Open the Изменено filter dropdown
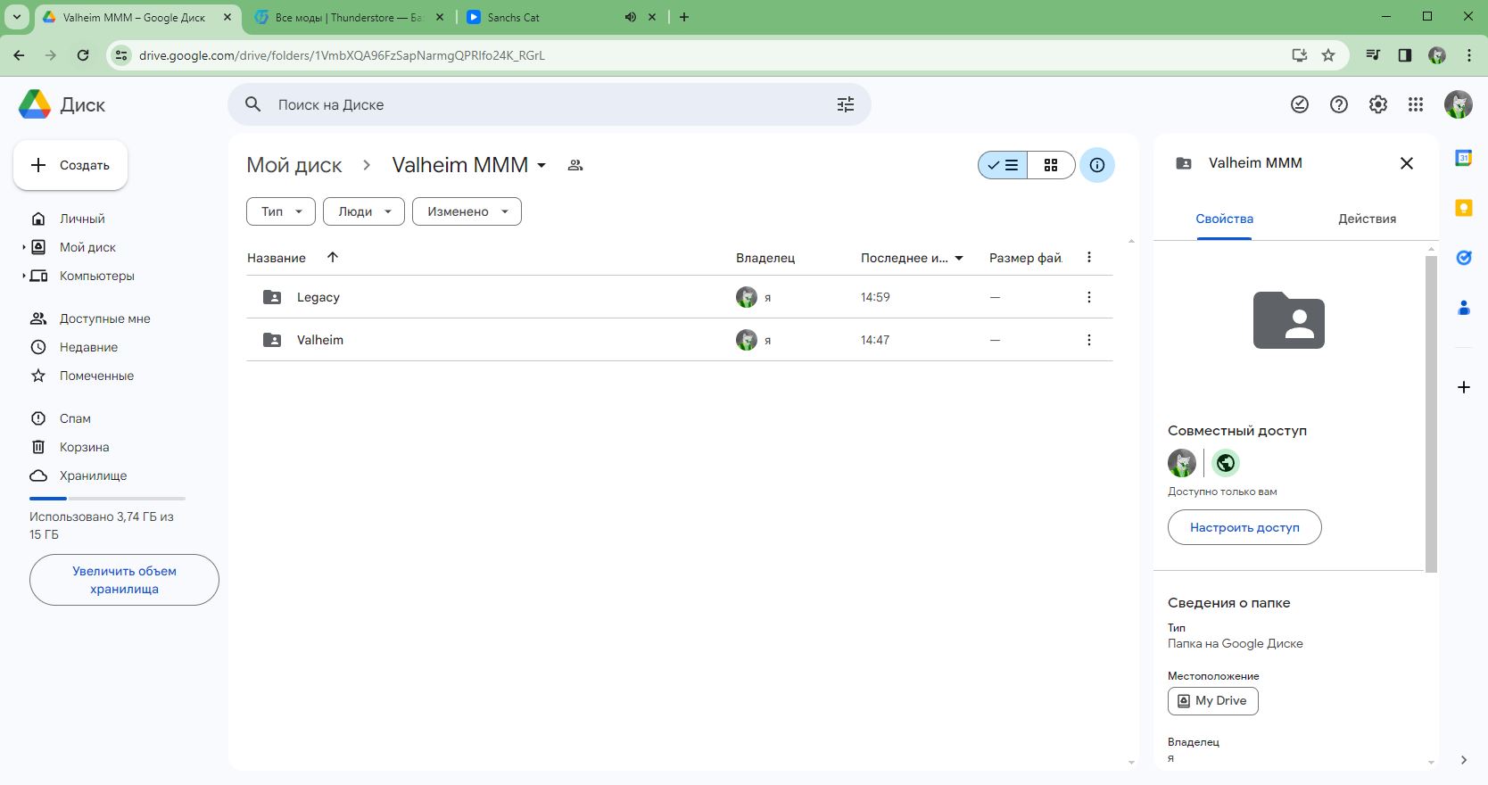This screenshot has width=1488, height=785. pyautogui.click(x=467, y=211)
